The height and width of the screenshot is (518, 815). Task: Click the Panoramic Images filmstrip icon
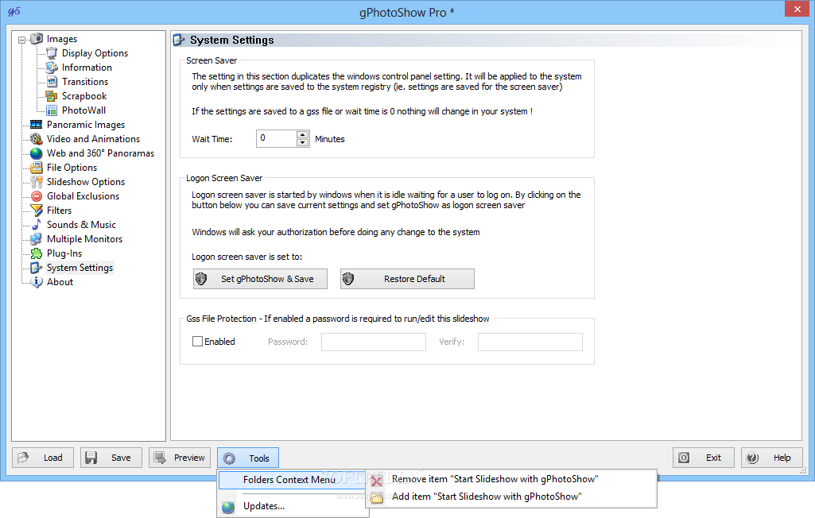tap(37, 125)
